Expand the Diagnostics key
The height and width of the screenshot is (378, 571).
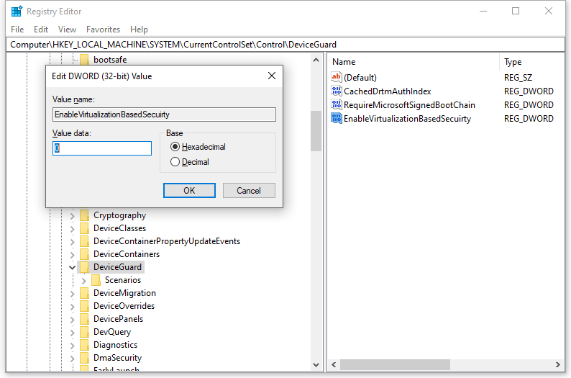[72, 346]
